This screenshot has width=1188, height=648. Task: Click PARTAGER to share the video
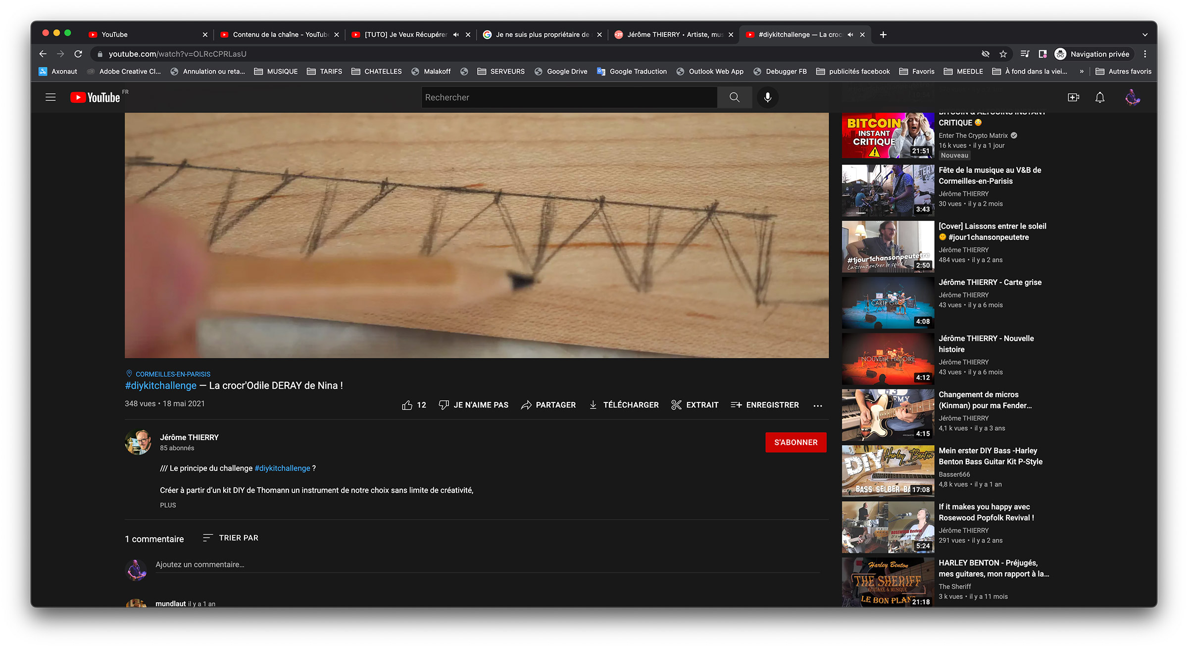click(548, 405)
